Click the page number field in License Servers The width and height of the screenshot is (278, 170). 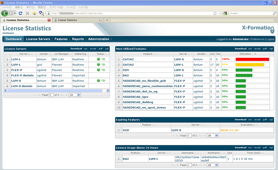pos(51,95)
